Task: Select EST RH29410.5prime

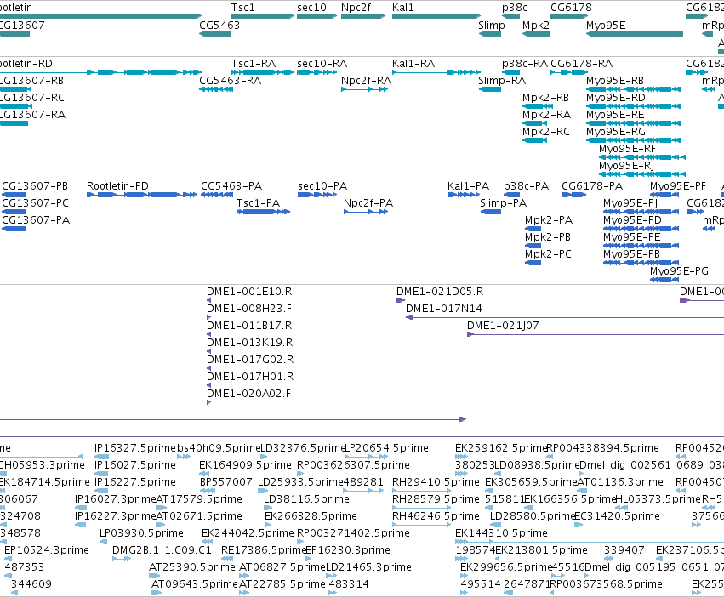Action: click(421, 491)
